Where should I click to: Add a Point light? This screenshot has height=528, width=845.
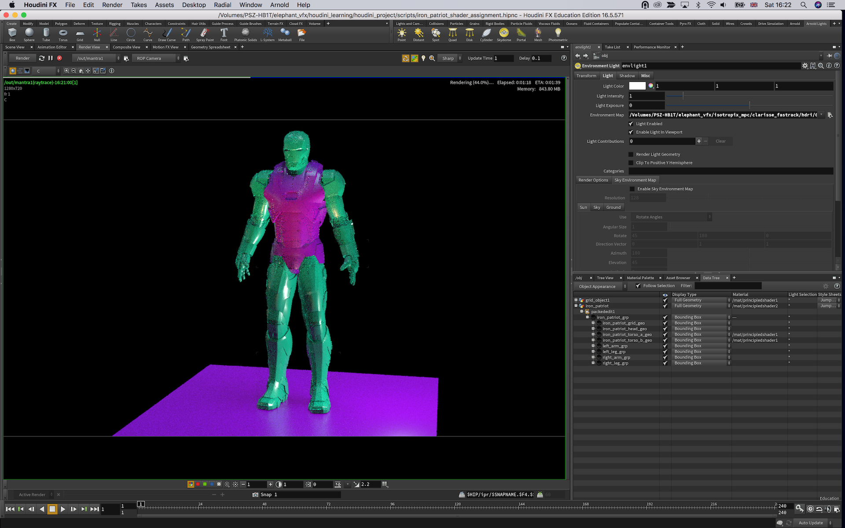pyautogui.click(x=402, y=34)
